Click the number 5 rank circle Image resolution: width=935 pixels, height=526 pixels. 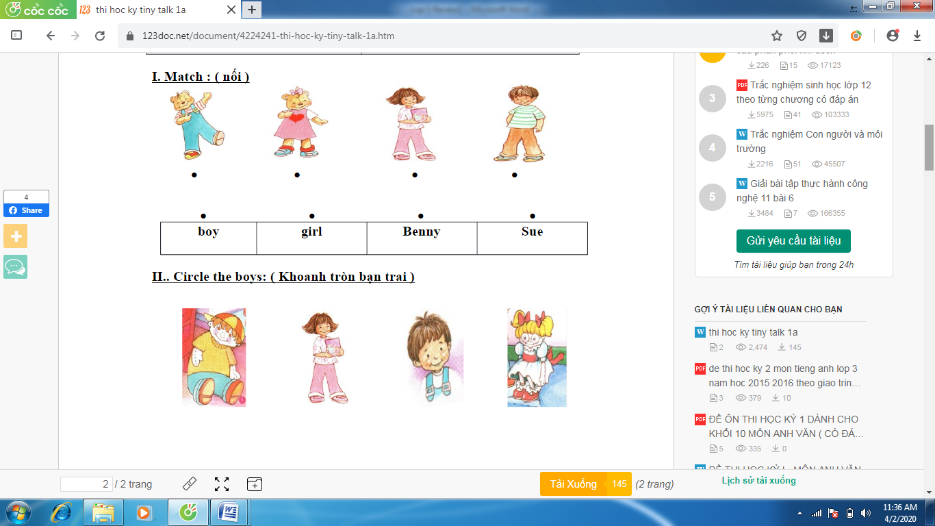[x=712, y=197]
